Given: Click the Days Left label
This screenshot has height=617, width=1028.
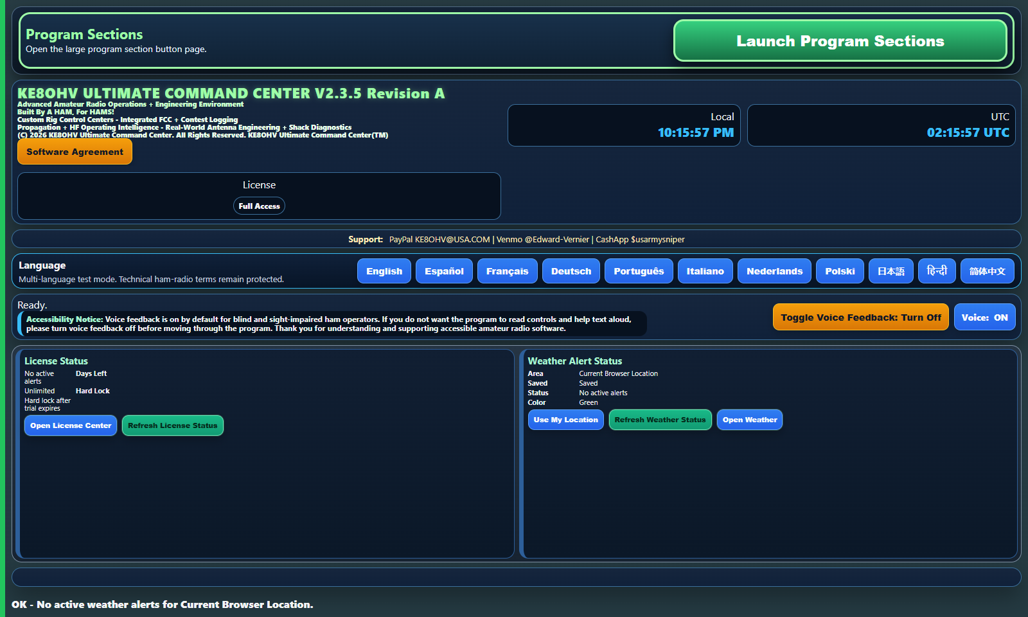Looking at the screenshot, I should pos(91,373).
